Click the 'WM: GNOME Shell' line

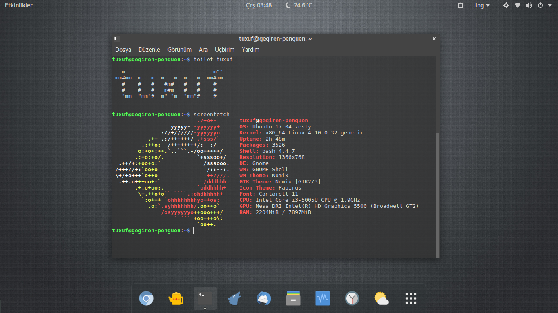[x=264, y=170]
